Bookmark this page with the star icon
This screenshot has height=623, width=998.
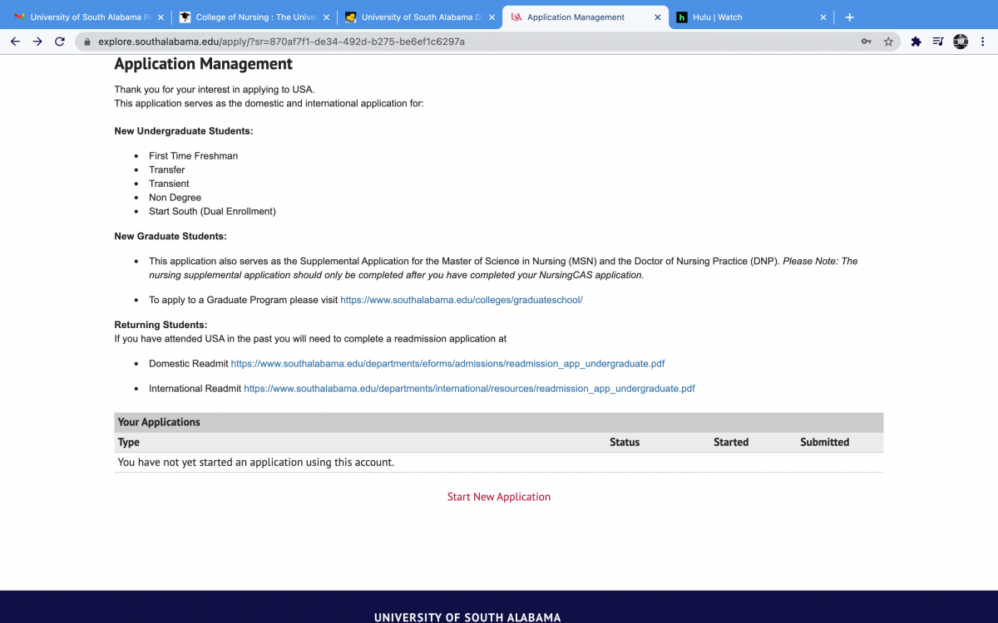(888, 42)
